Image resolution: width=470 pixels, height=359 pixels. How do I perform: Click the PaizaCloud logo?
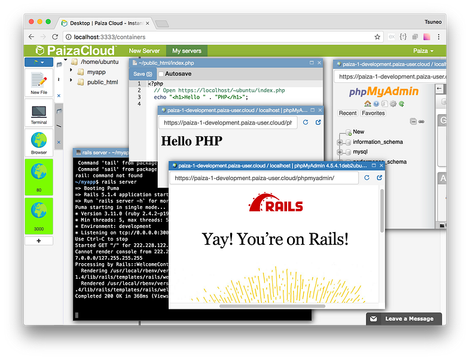coord(75,51)
